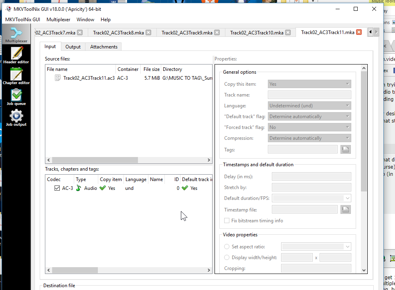Open the Job output view
This screenshot has height=290, width=395.
(16, 117)
